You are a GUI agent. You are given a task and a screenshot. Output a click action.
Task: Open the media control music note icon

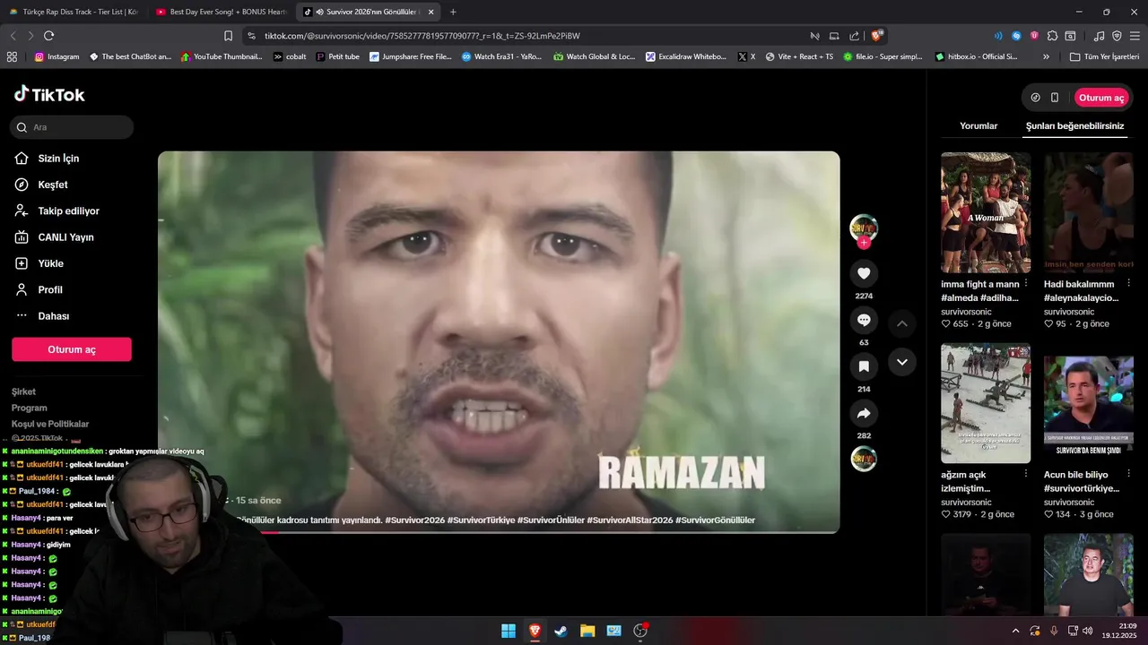coord(1100,36)
